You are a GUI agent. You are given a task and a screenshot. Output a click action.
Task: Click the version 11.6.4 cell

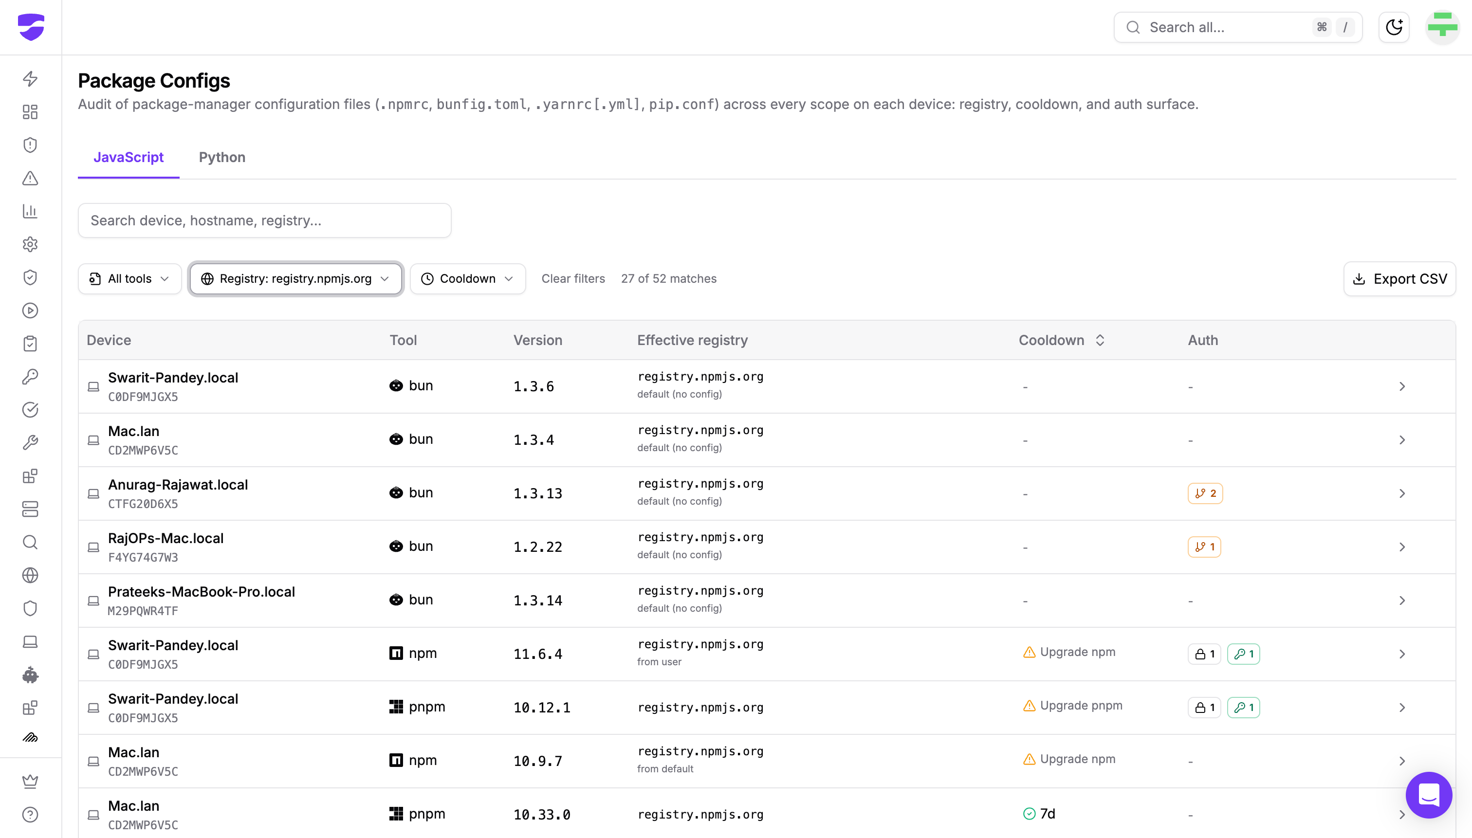tap(538, 654)
